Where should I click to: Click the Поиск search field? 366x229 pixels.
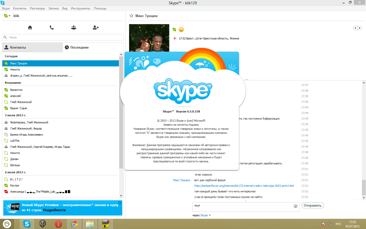click(x=63, y=37)
